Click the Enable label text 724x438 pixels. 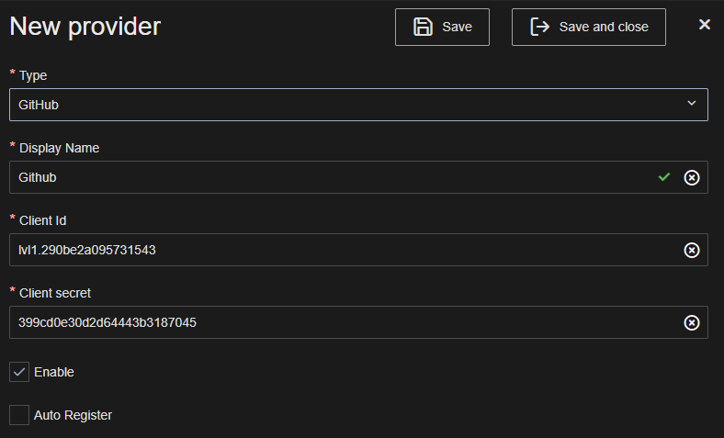tap(54, 372)
